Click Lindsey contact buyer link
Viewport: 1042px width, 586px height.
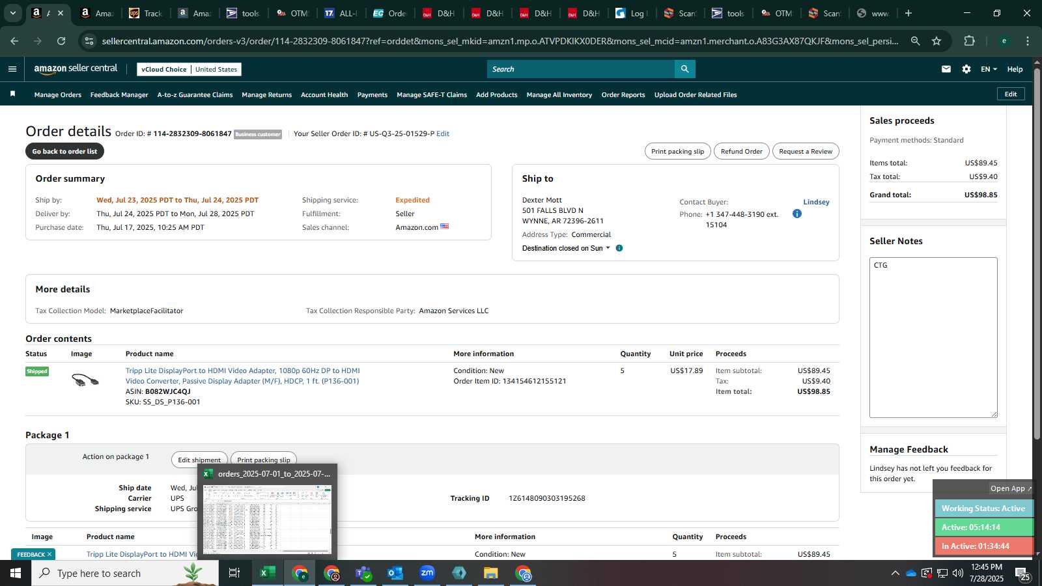click(816, 202)
